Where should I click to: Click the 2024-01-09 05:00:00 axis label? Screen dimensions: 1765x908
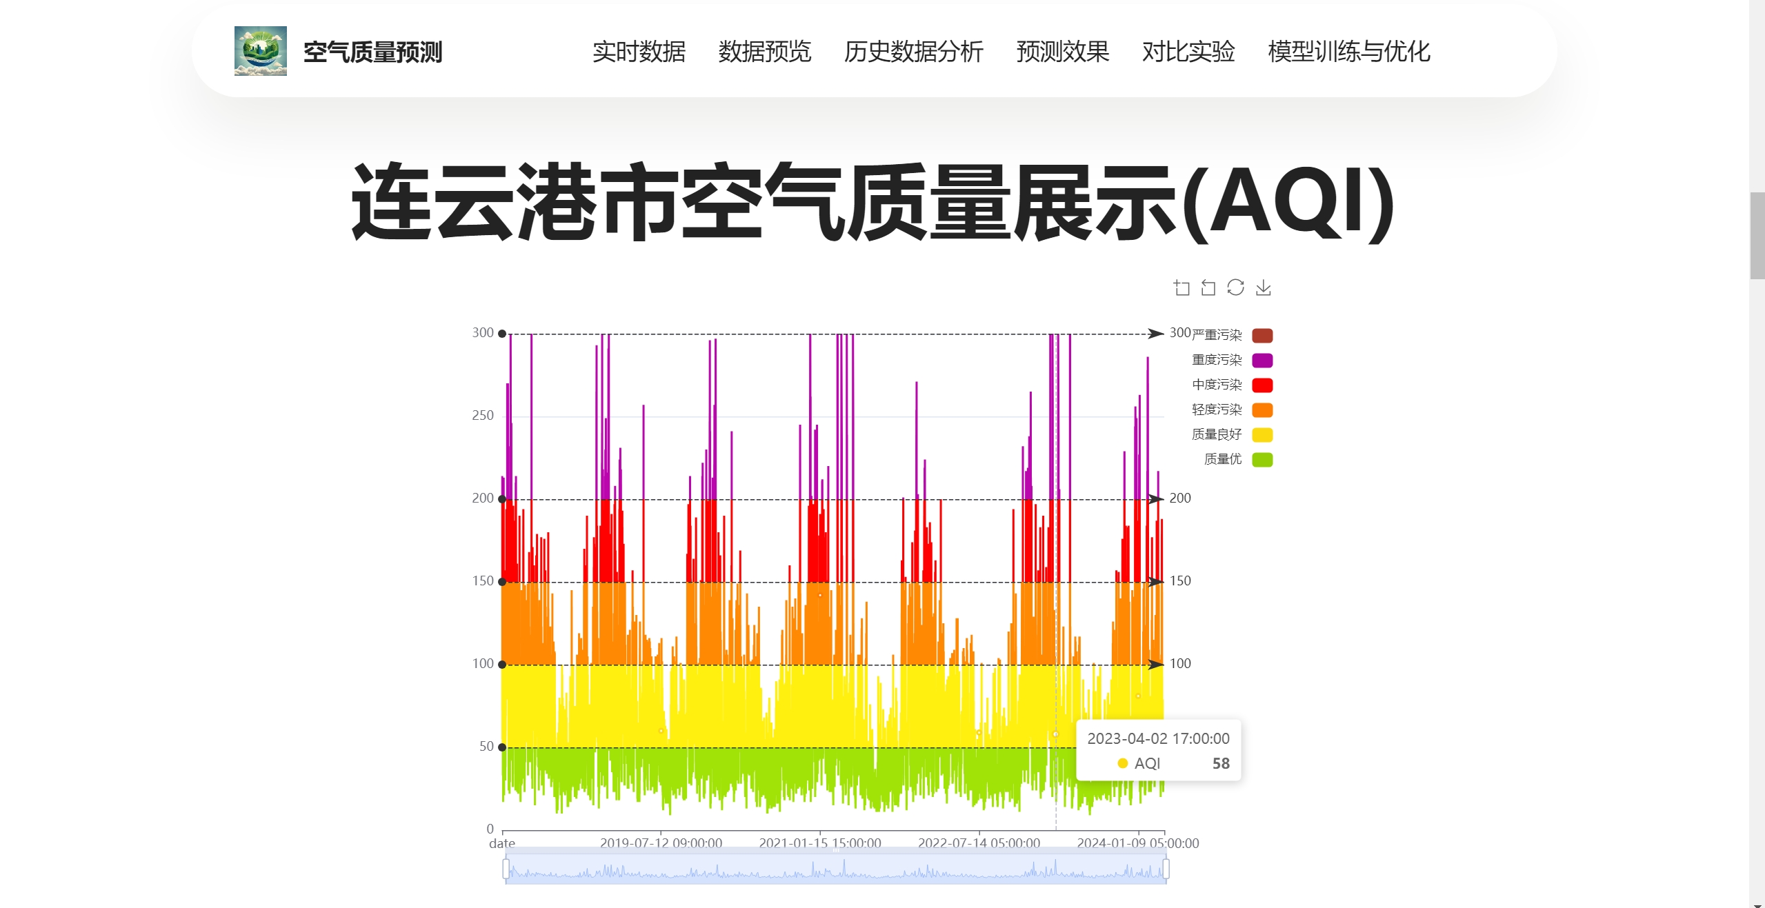[1138, 843]
